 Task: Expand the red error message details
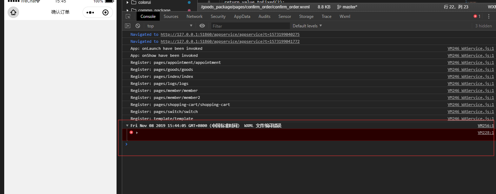point(137,133)
